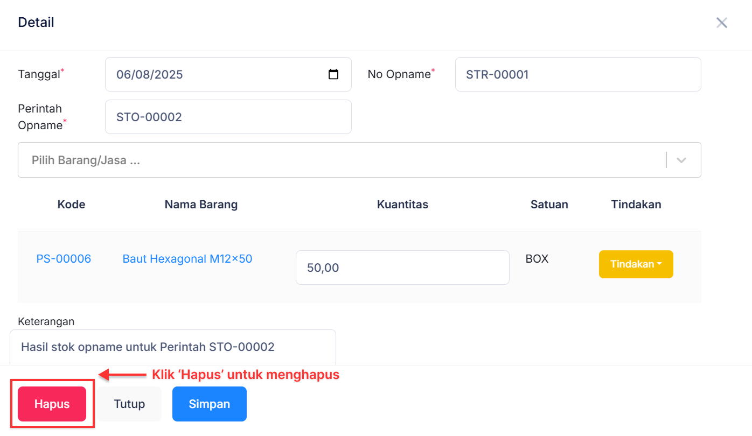Click the Kode column header
The width and height of the screenshot is (752, 436).
click(x=71, y=205)
